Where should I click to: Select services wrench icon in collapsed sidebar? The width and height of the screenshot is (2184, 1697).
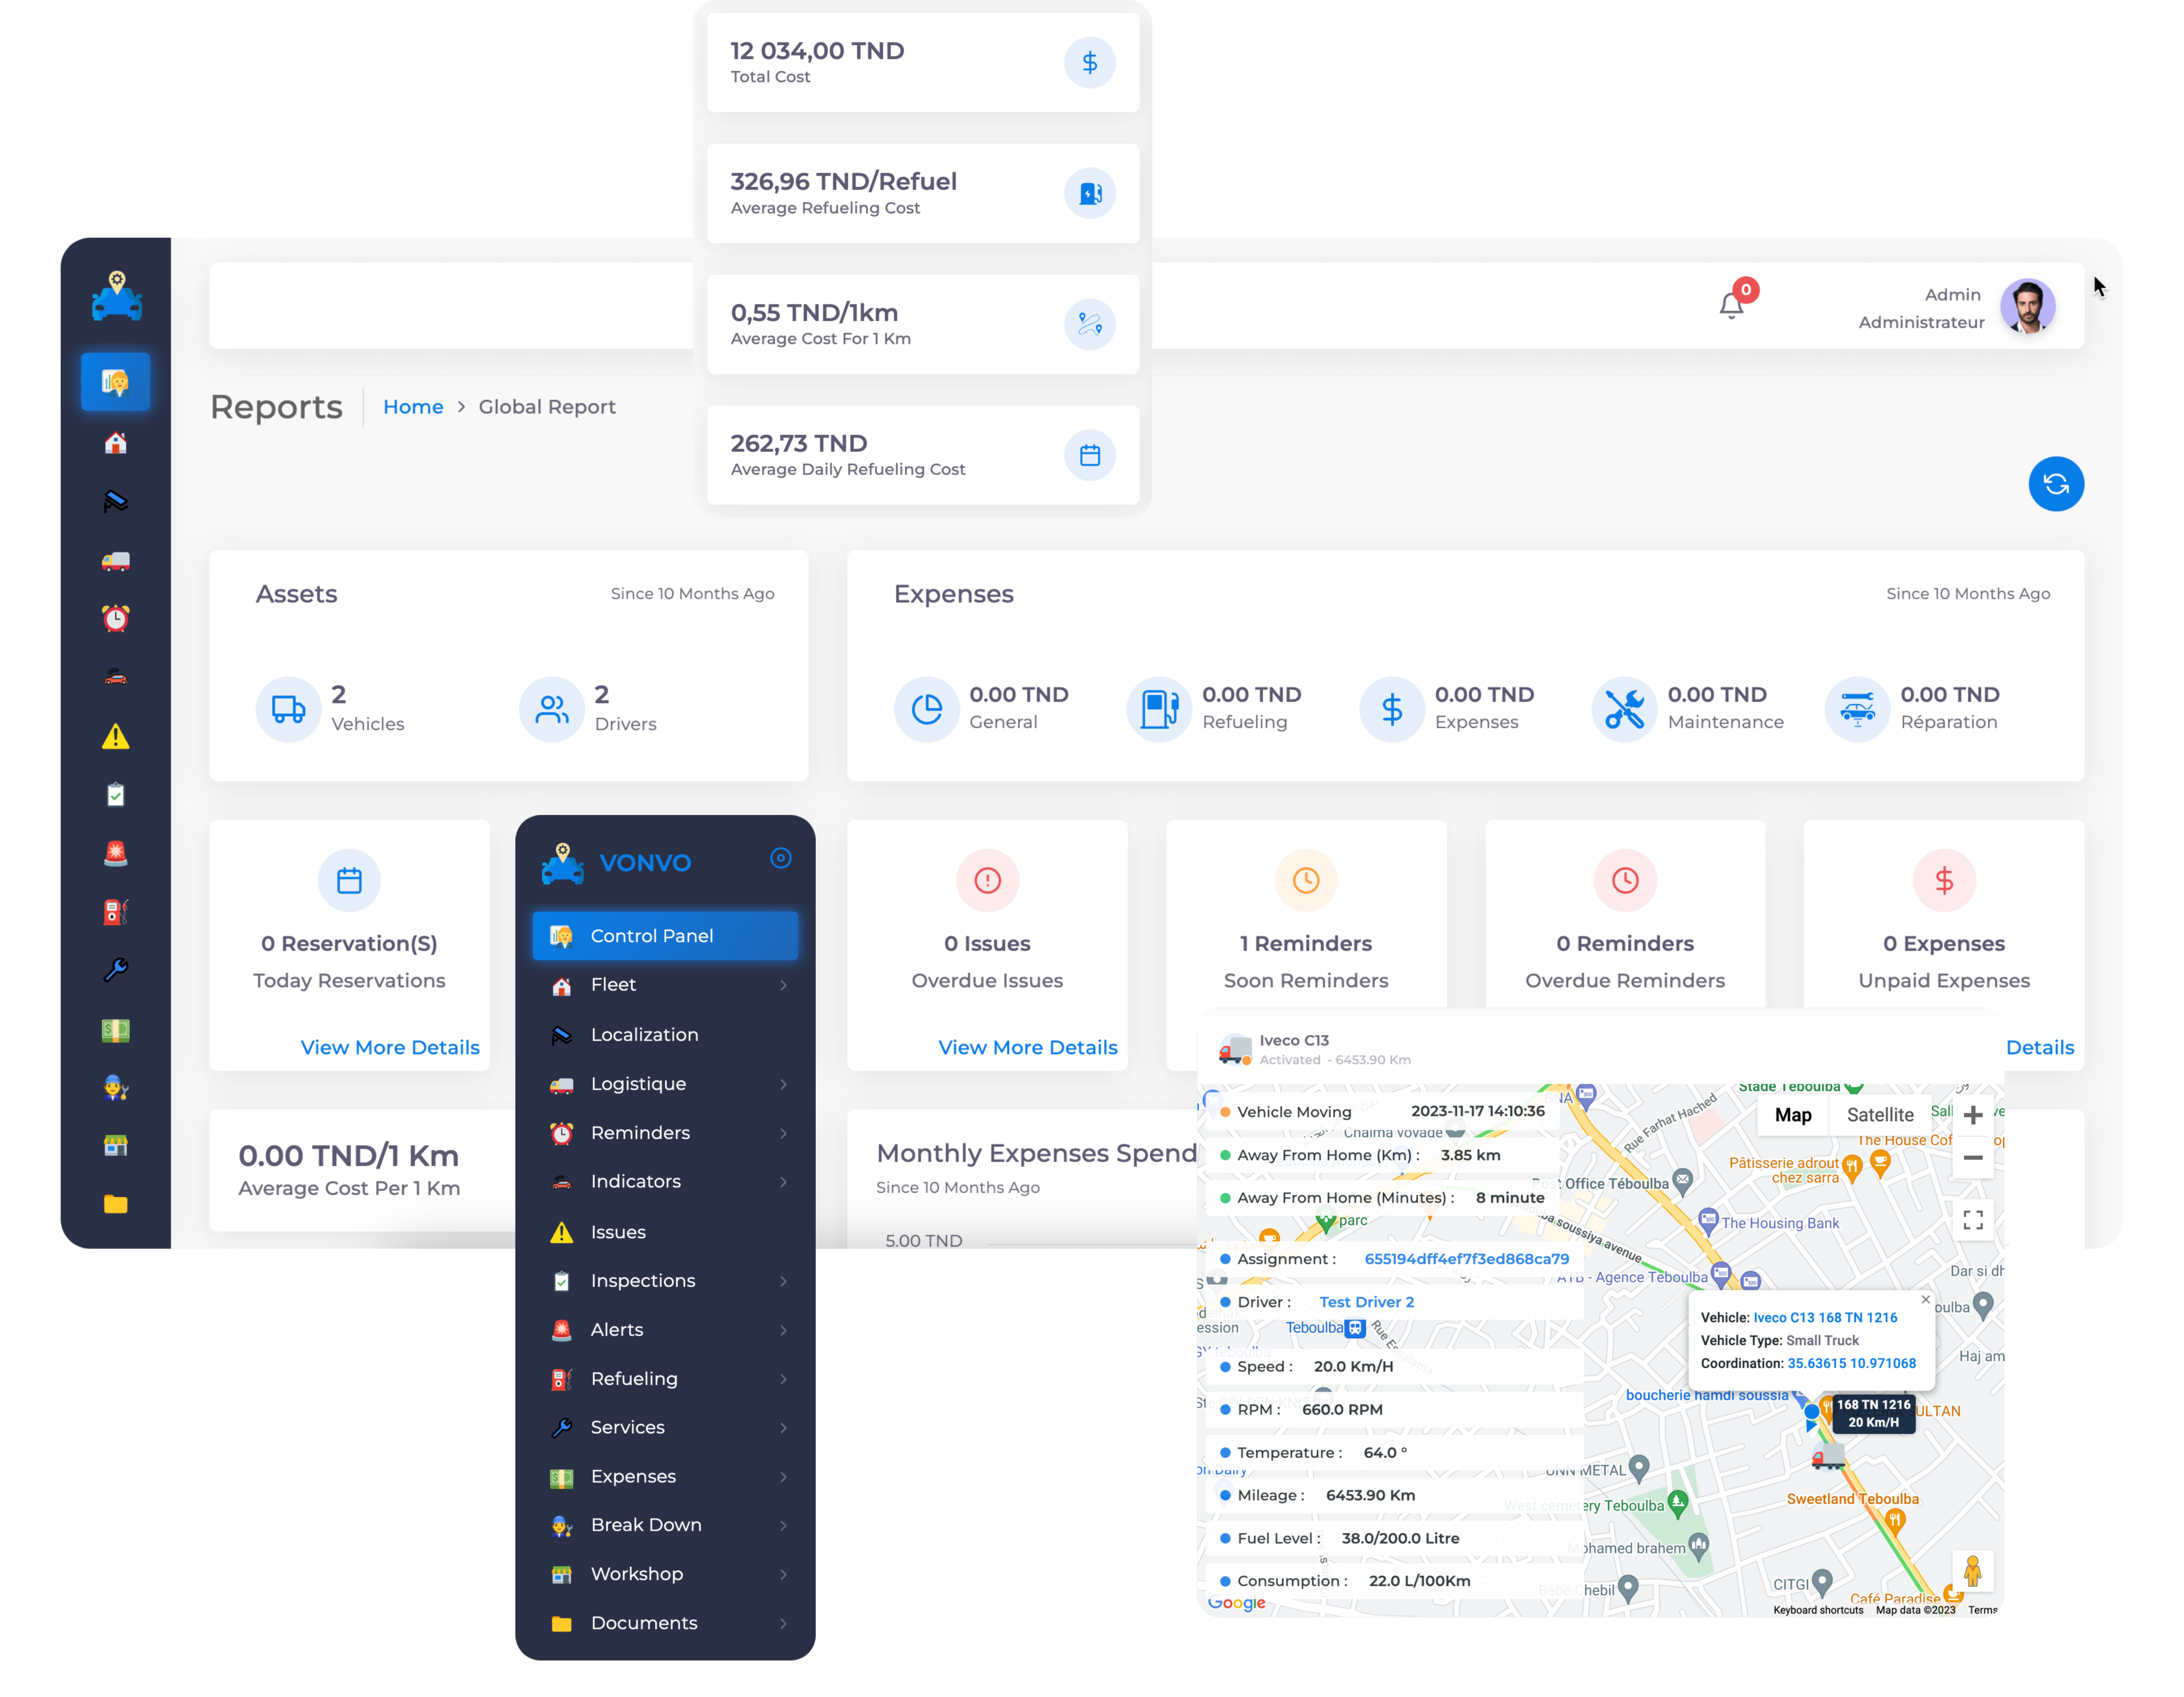coord(116,971)
